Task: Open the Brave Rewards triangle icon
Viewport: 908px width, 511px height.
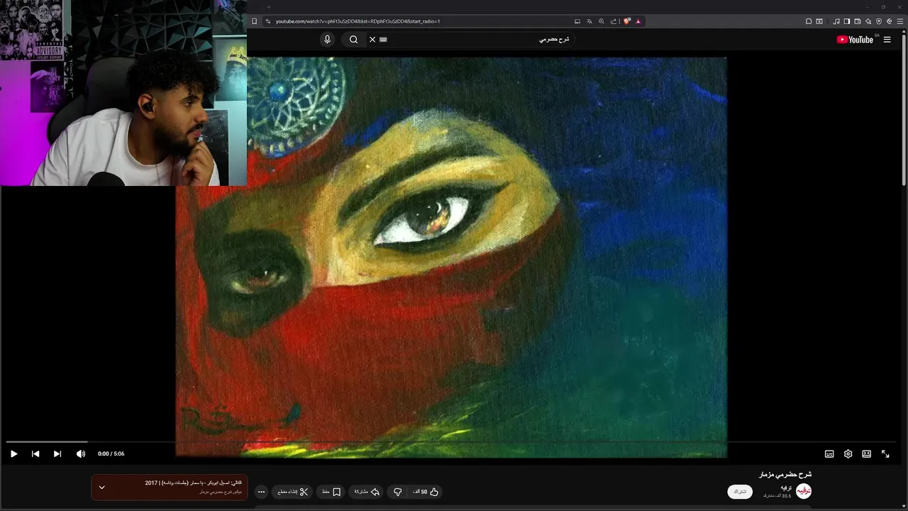Action: (638, 21)
